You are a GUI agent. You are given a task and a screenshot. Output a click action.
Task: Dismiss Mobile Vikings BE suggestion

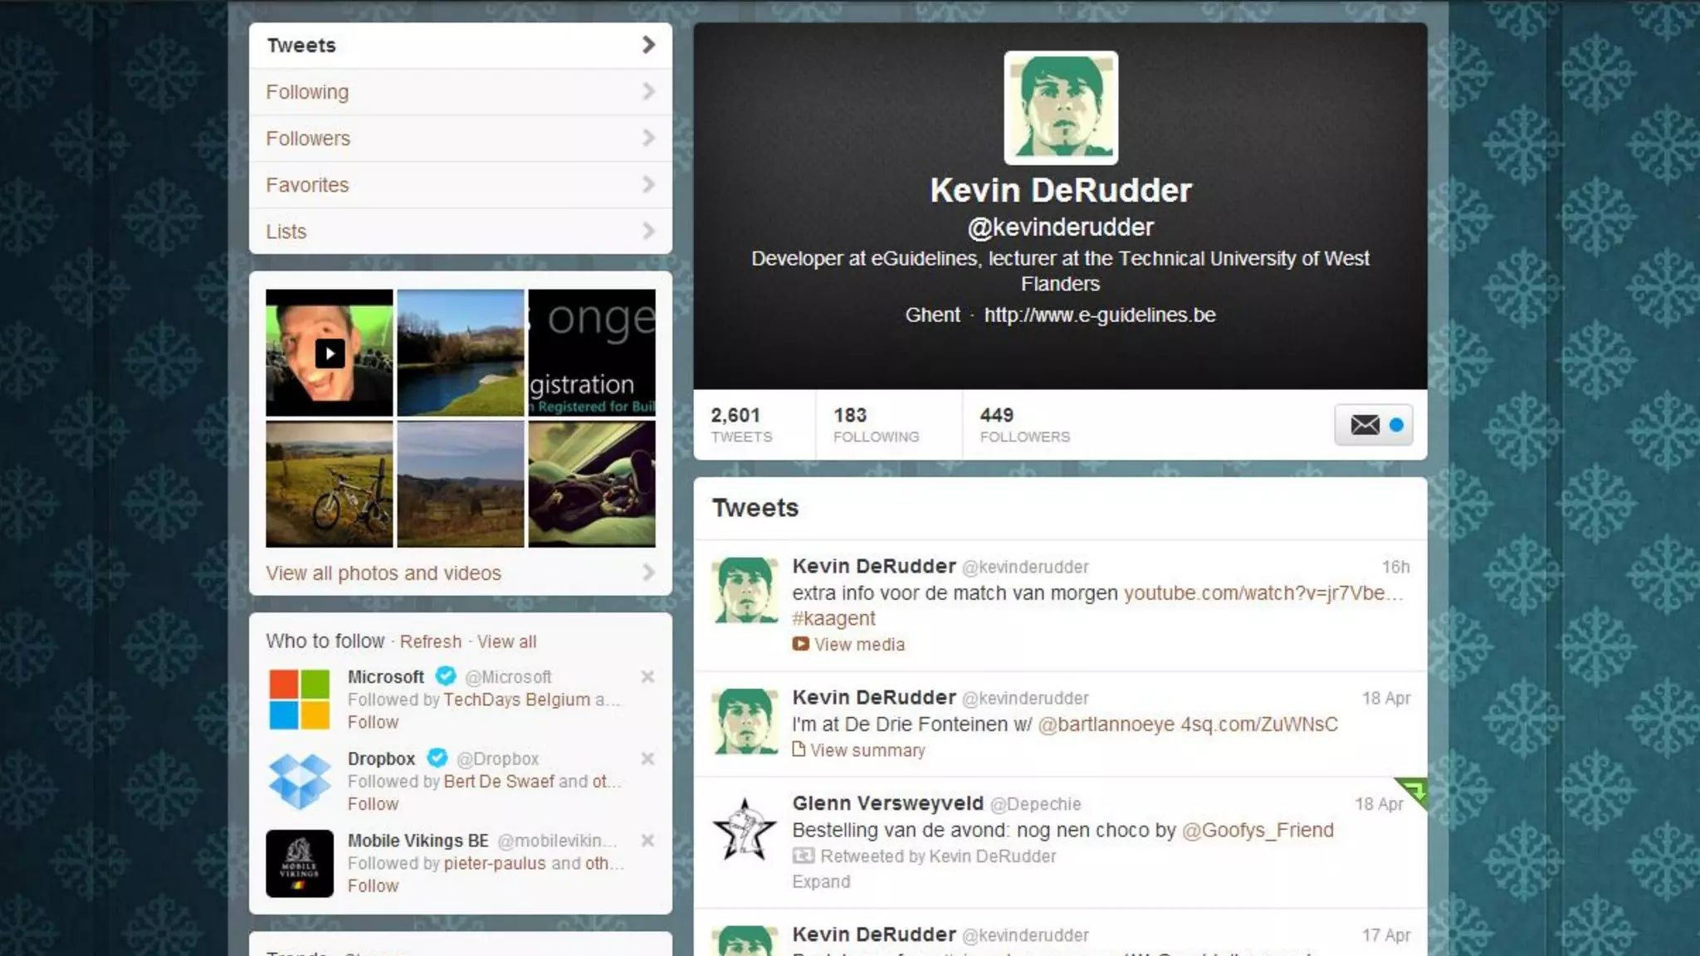click(x=647, y=841)
